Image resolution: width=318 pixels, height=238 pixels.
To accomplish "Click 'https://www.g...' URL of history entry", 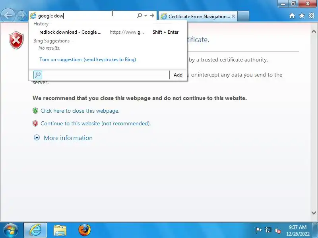I will coord(127,32).
